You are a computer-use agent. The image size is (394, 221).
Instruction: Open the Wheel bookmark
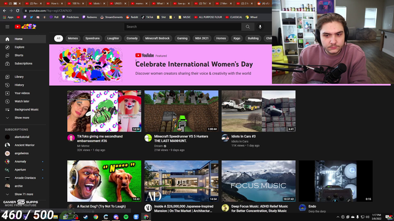coord(252,17)
